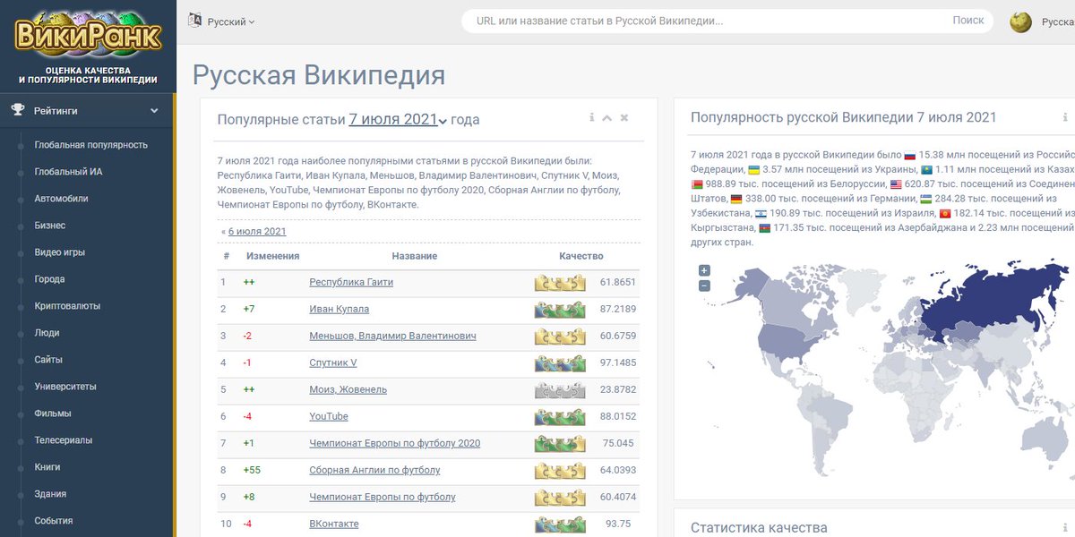Select Здания in sidebar
Screen dimensions: 1075x537
[x=50, y=494]
